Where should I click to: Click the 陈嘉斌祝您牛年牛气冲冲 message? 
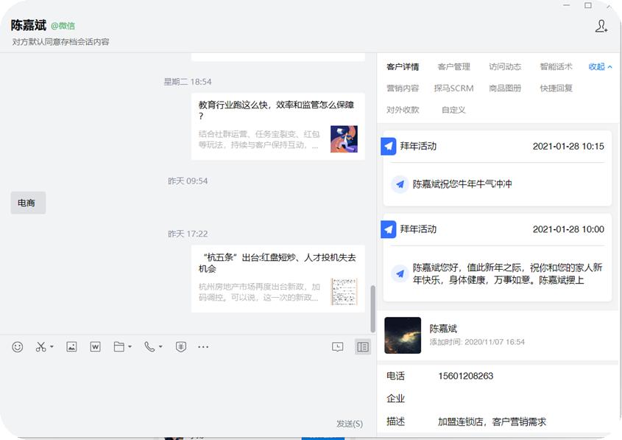(x=462, y=184)
